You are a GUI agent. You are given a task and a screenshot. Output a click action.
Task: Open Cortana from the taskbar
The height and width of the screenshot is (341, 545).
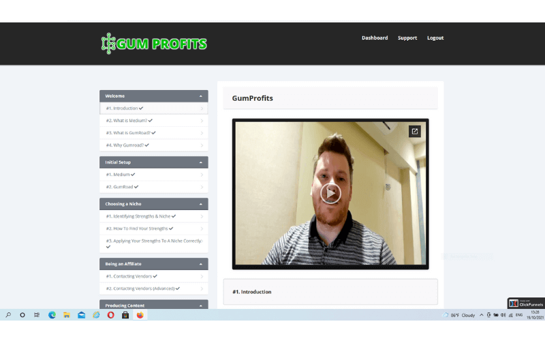pyautogui.click(x=22, y=315)
